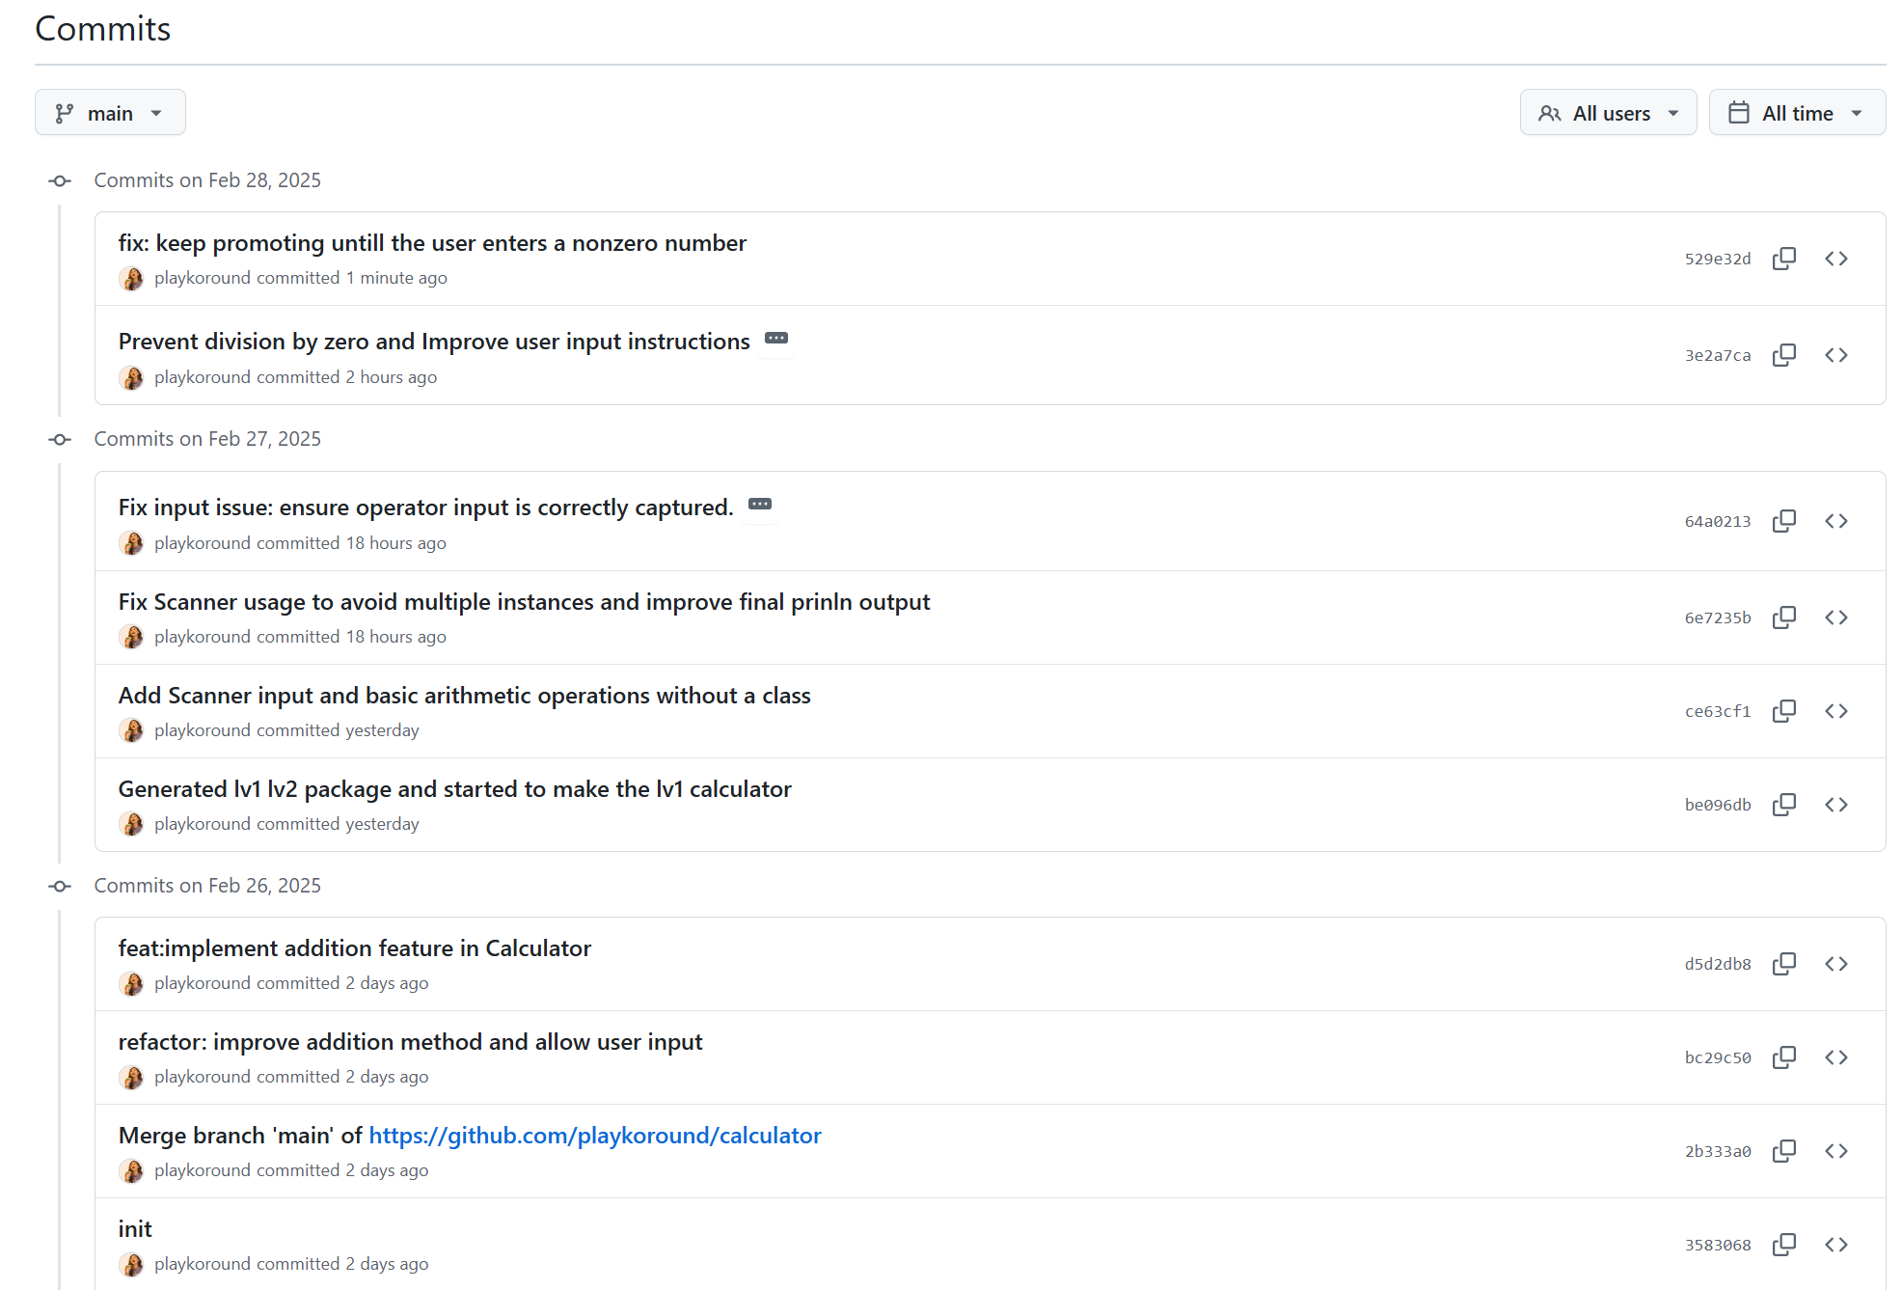Browse repository at commit 2b333a0

[x=1835, y=1151]
